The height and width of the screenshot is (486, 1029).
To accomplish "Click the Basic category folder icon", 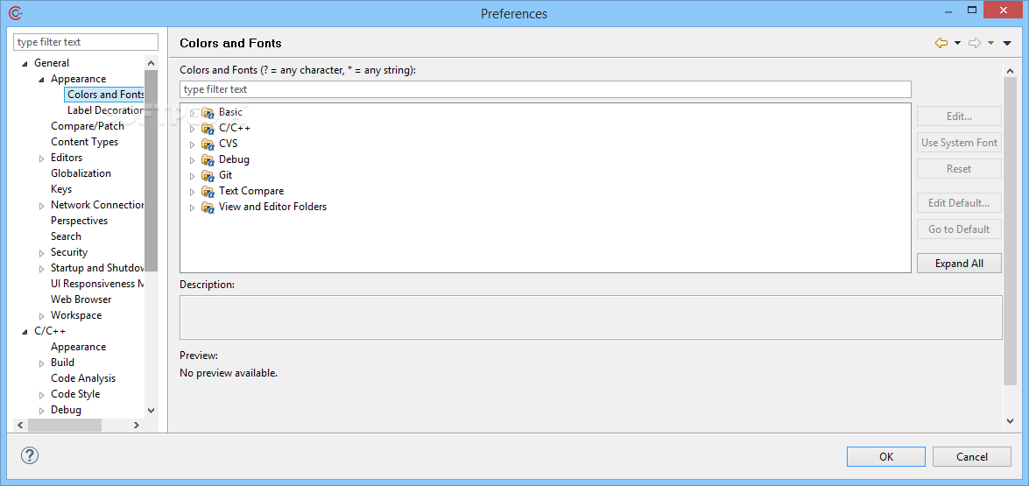I will pos(208,112).
